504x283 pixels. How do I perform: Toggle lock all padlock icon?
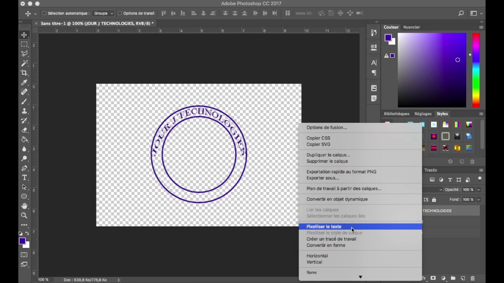point(434,200)
